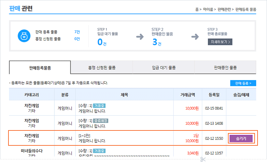Click the 거래금액 column header
Screen dimensions: 267x162
(x=188, y=95)
